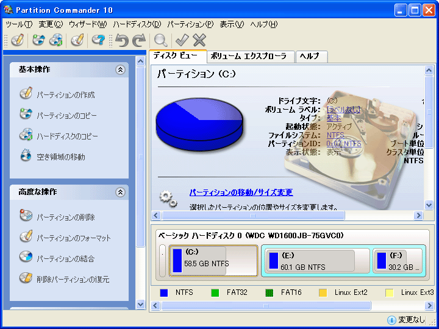Switch to the ディスク ビュー tab
The image size is (439, 329).
click(x=178, y=56)
